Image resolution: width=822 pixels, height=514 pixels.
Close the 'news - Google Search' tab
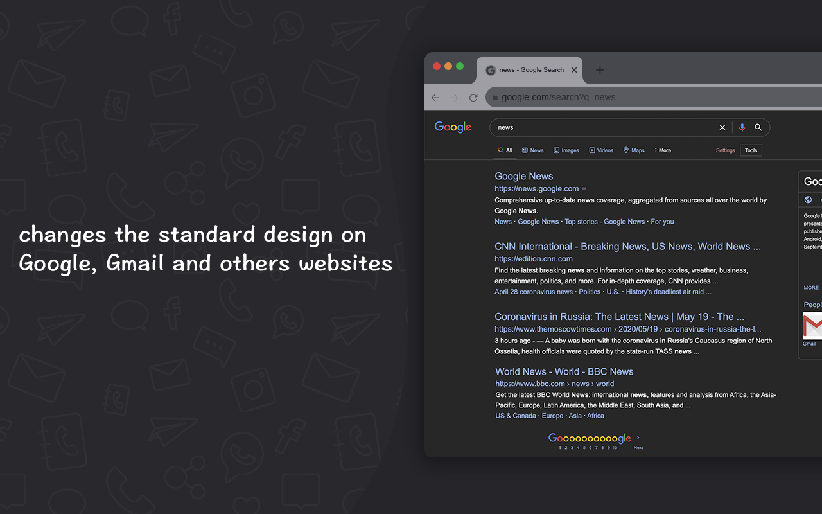[x=574, y=70]
